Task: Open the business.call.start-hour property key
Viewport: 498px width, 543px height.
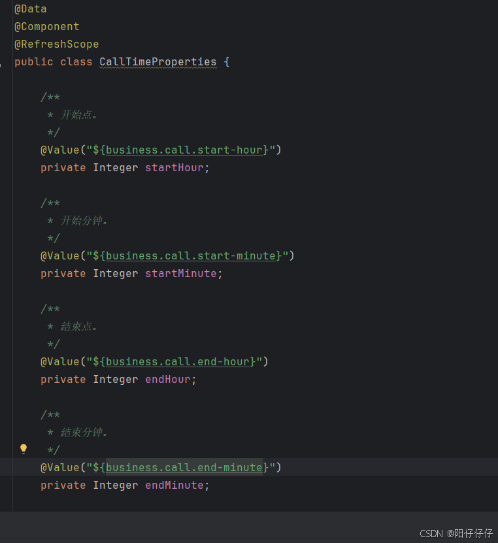Action: click(x=184, y=150)
